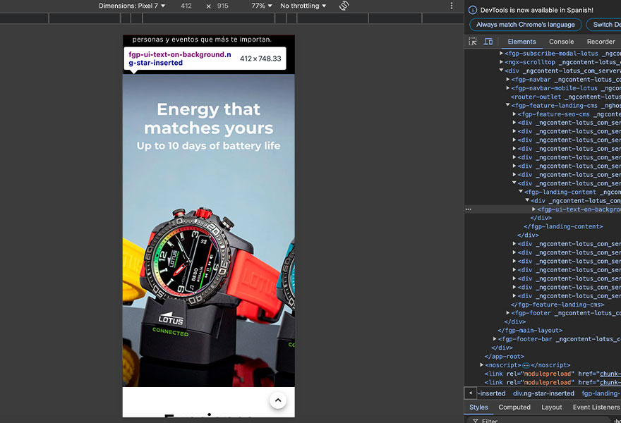Click the first link modulepreload chunk href
This screenshot has height=423, width=621.
pos(610,374)
